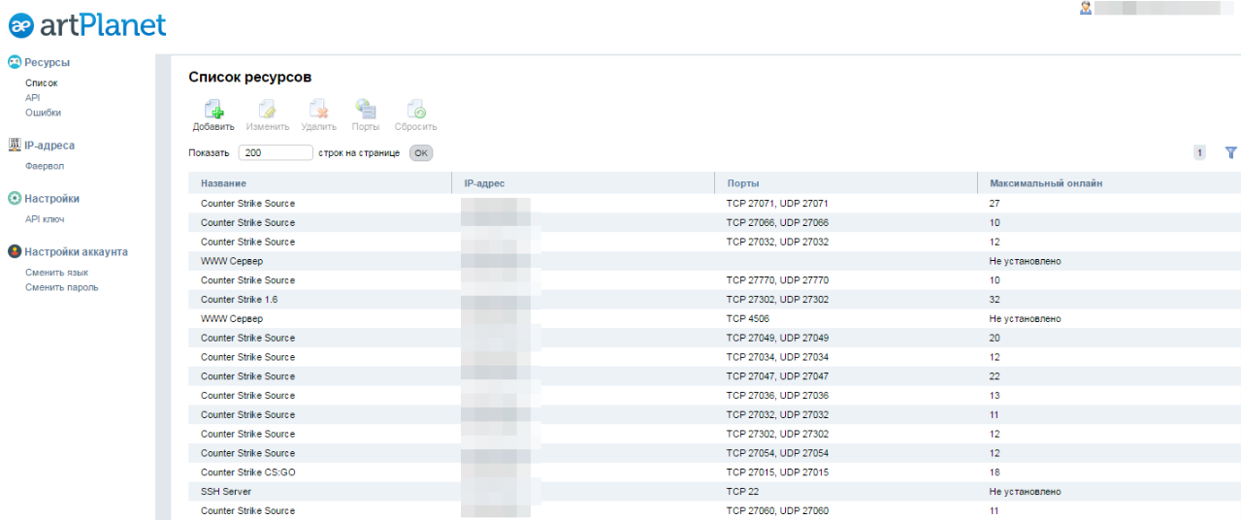Open the IP-адреса sidebar section
Screen dimensions: 1241x520
(x=49, y=146)
